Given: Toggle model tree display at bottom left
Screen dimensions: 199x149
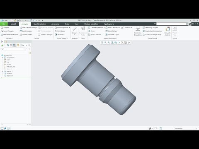Looking at the screenshot, I should point(2,128).
